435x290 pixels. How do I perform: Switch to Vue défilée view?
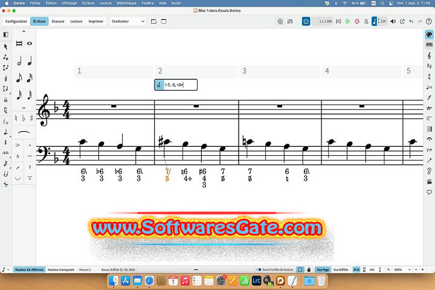(341, 269)
